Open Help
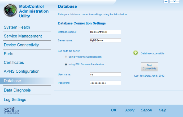The image size is (183, 117). (x=162, y=110)
